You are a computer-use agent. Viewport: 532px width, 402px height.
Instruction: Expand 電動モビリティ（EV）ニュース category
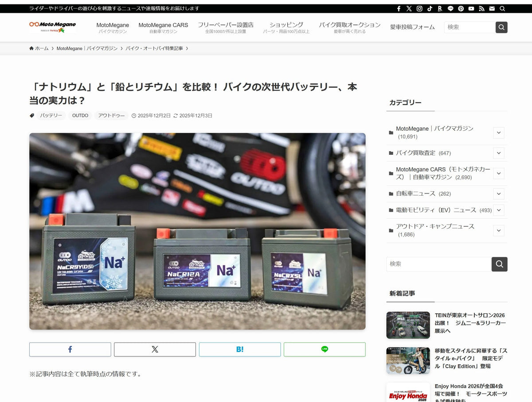point(499,210)
